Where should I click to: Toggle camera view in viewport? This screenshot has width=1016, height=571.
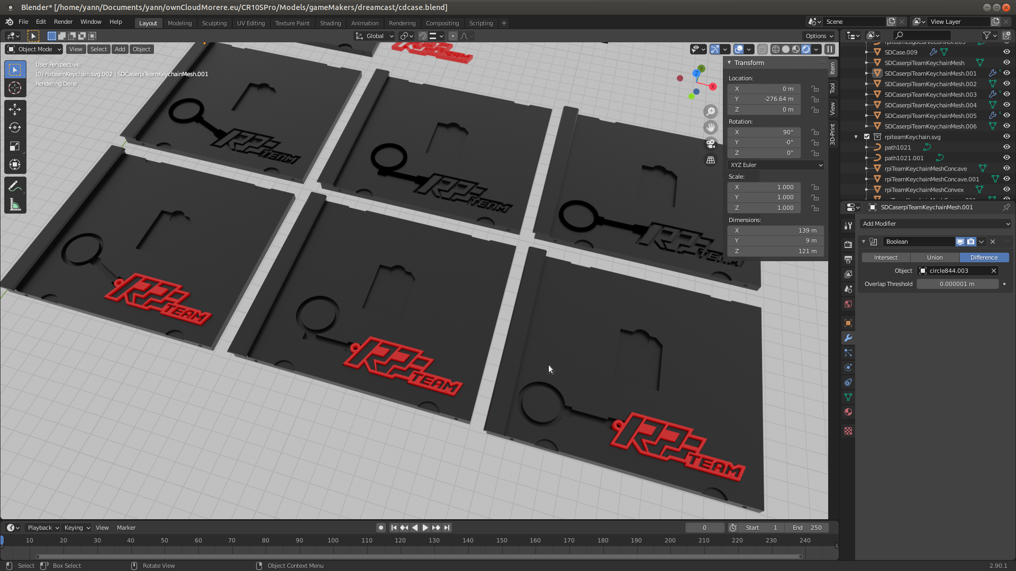[x=711, y=143]
